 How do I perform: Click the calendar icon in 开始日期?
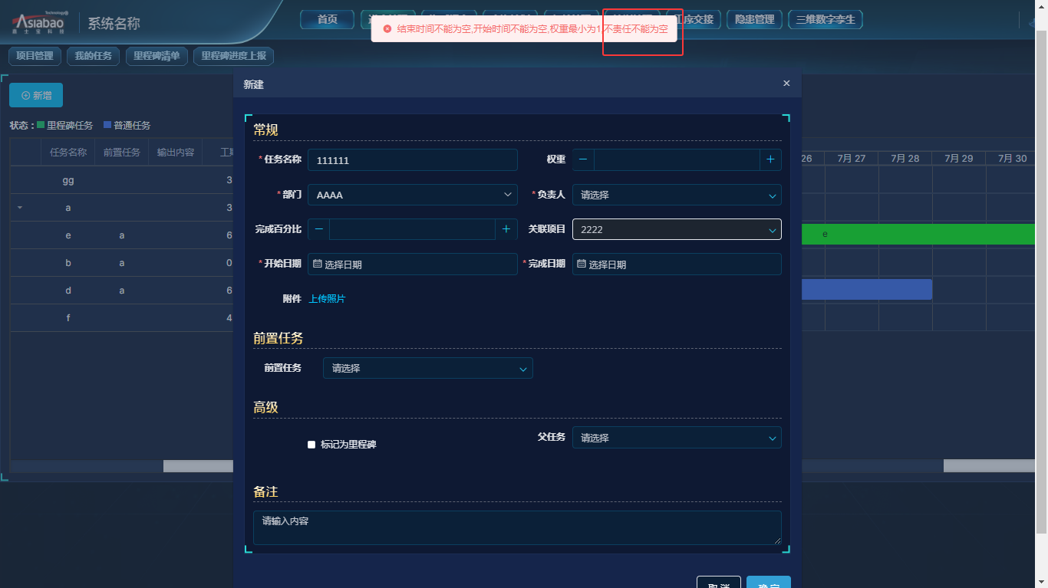(318, 264)
